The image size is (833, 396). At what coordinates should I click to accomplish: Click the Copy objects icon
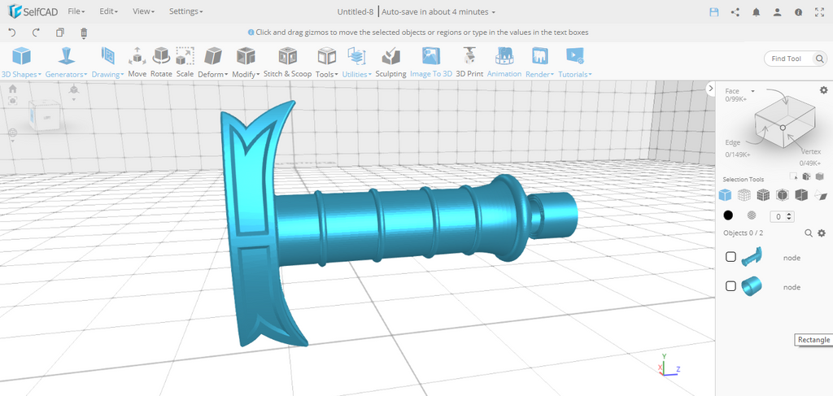coord(60,33)
